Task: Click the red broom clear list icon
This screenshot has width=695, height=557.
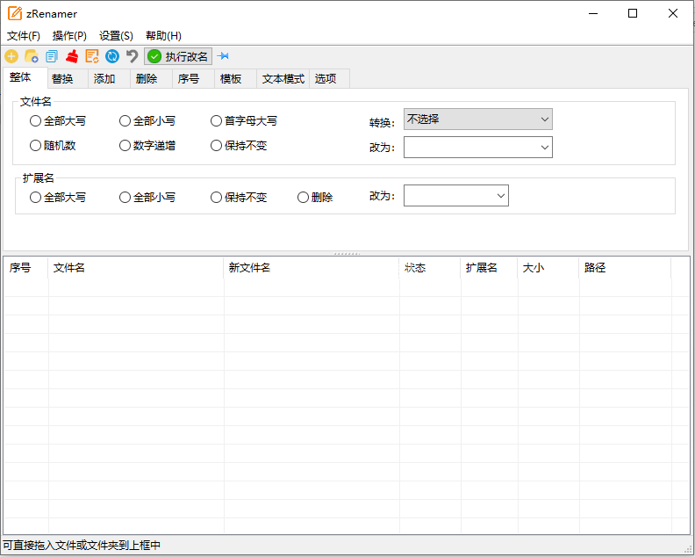Action: pos(72,56)
